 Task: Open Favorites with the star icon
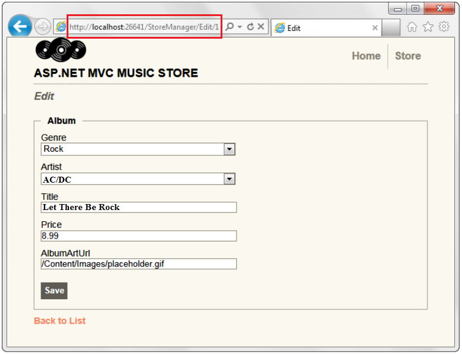pyautogui.click(x=428, y=27)
